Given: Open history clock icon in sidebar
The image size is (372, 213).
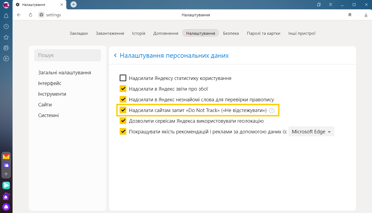Looking at the screenshot, I should (6, 26).
